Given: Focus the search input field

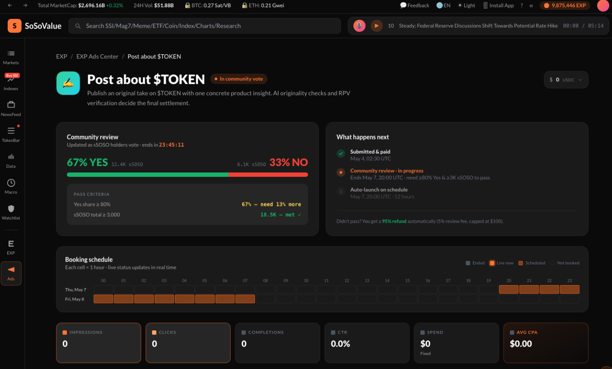Looking at the screenshot, I should click(205, 26).
